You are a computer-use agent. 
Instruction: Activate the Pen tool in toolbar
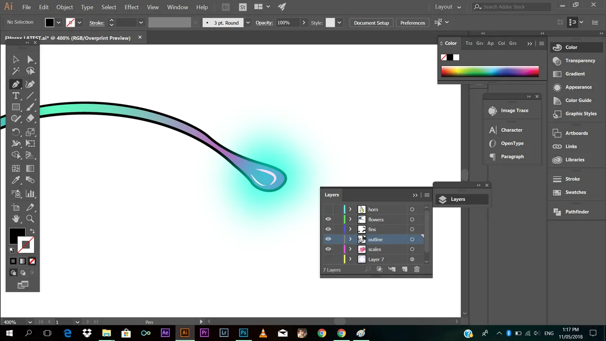pos(16,84)
